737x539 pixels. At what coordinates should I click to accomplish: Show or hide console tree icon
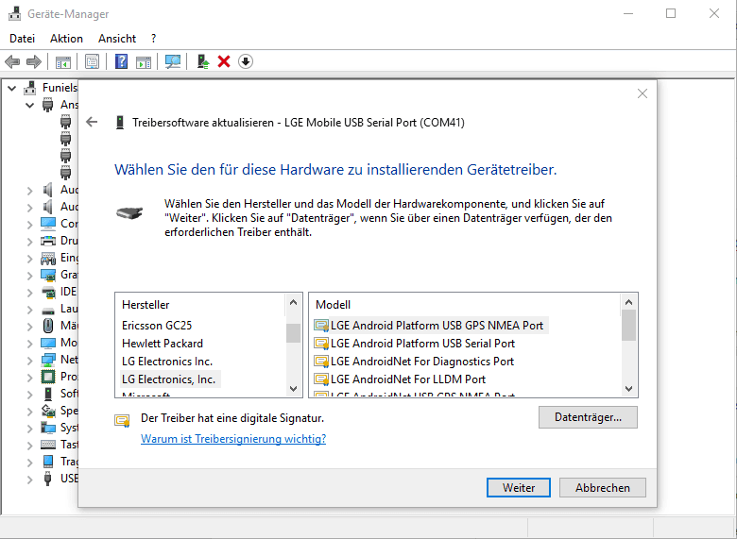point(63,61)
